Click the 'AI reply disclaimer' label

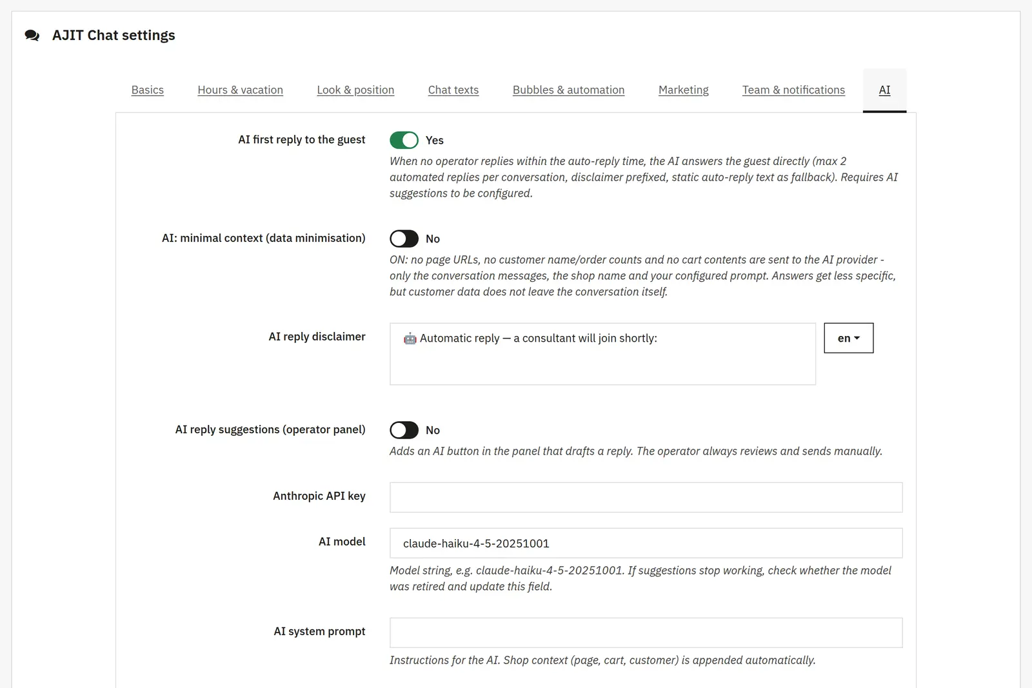click(317, 337)
